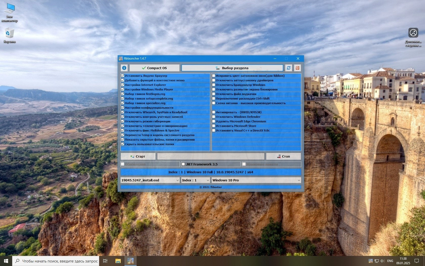Uncheck 'Отключить режим гибернации'
This screenshot has width=425, height=266.
[123, 121]
